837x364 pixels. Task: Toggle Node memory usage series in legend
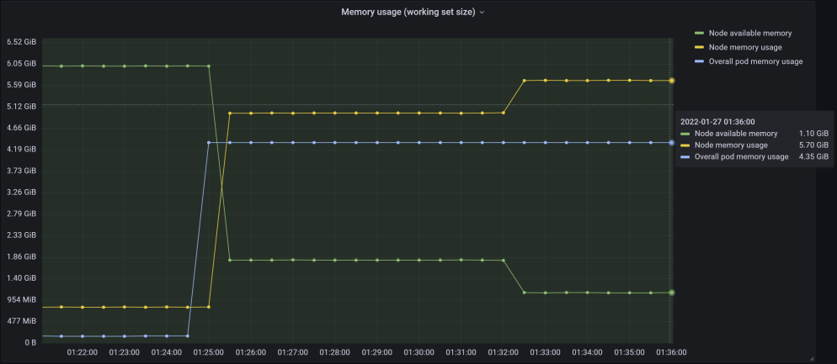tap(745, 47)
